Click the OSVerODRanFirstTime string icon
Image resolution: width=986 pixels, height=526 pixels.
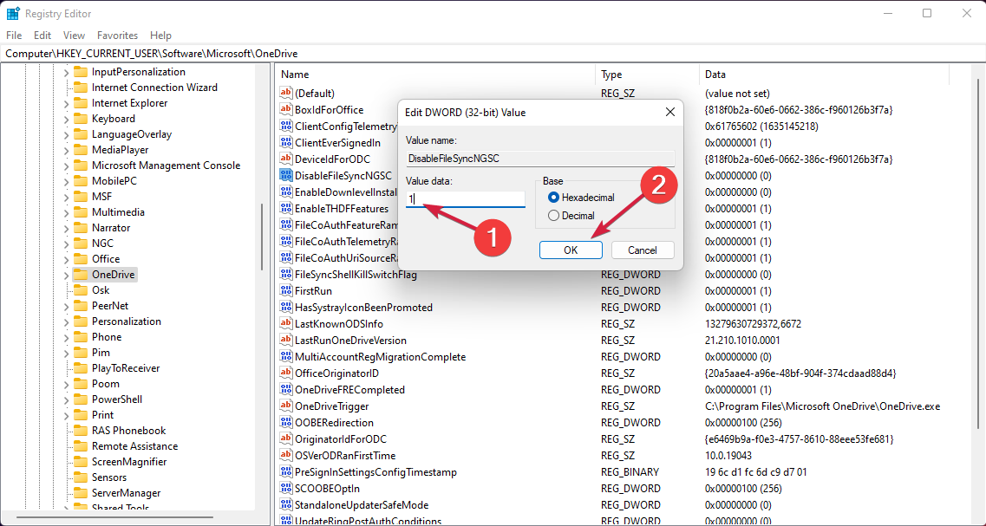(286, 455)
